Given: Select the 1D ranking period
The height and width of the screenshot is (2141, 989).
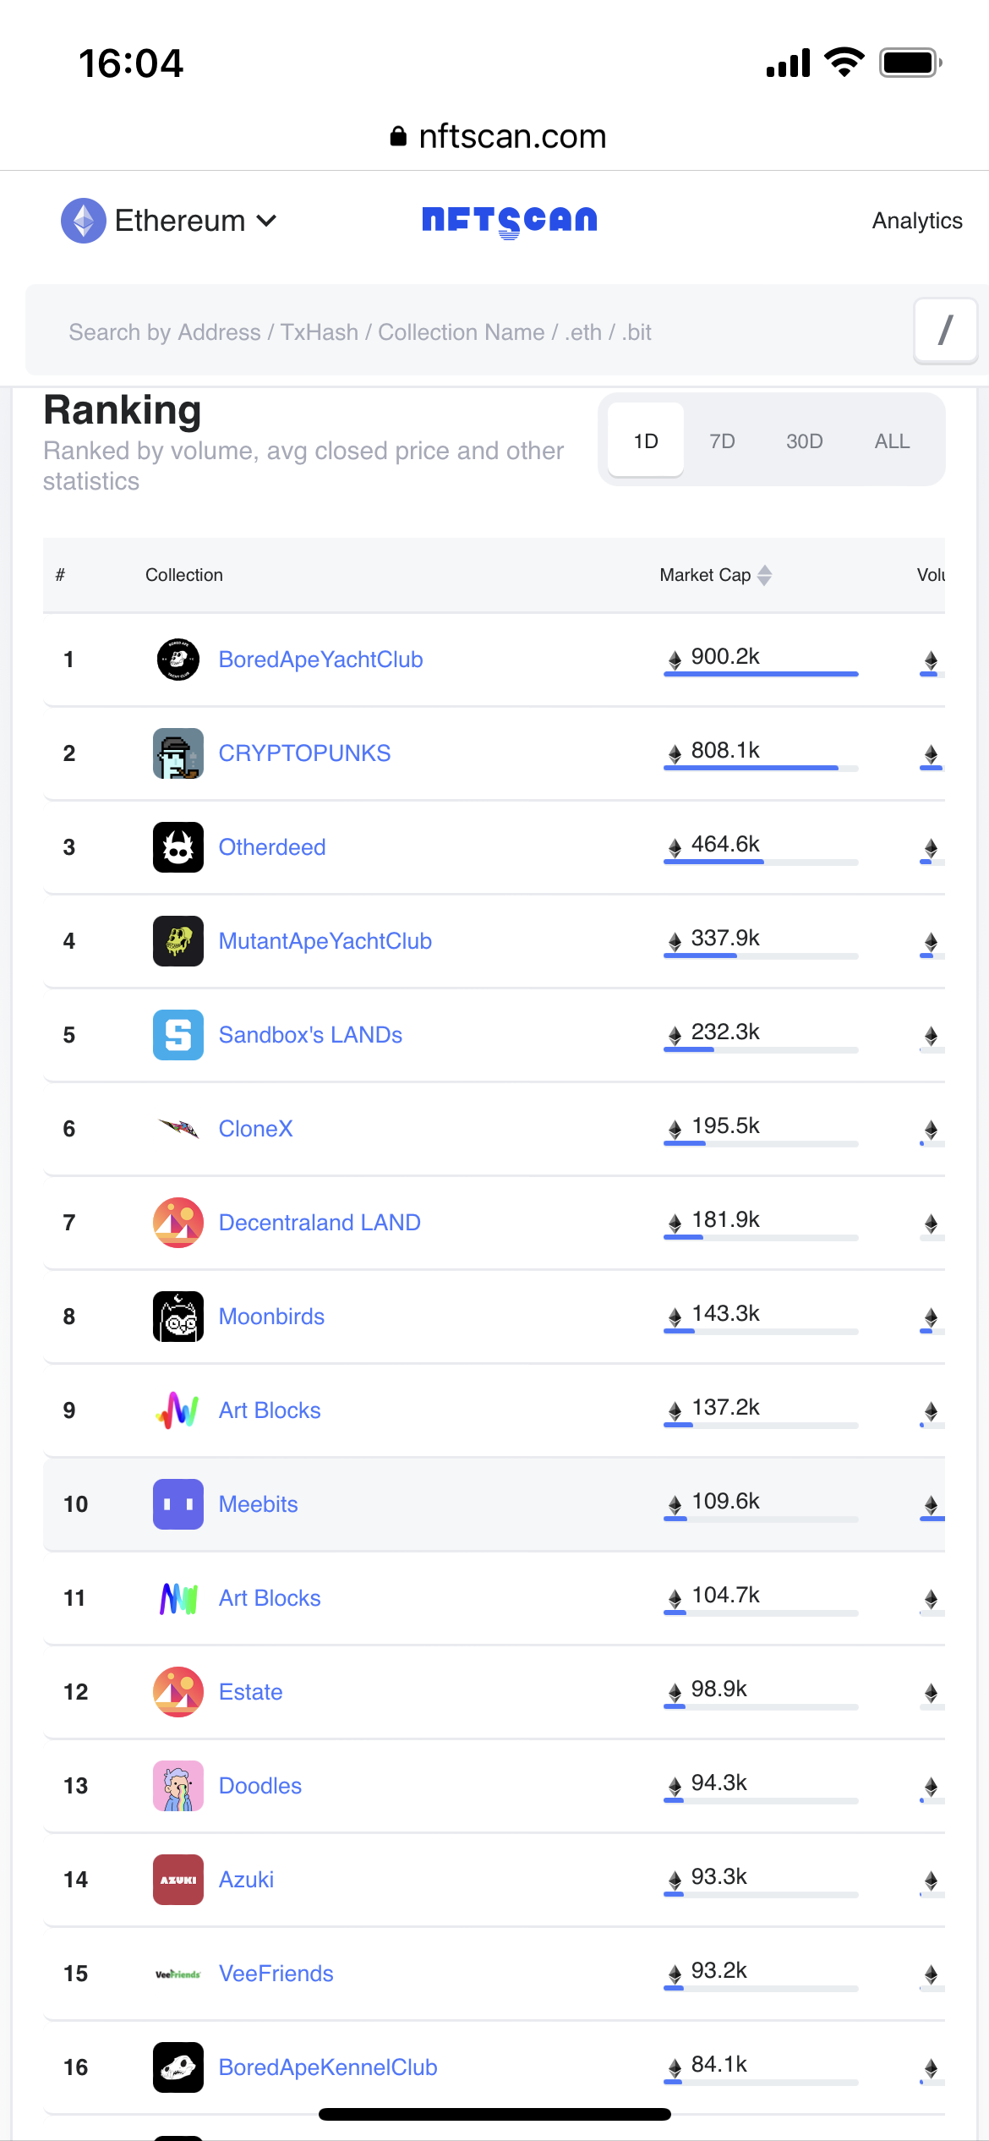Looking at the screenshot, I should pyautogui.click(x=646, y=441).
